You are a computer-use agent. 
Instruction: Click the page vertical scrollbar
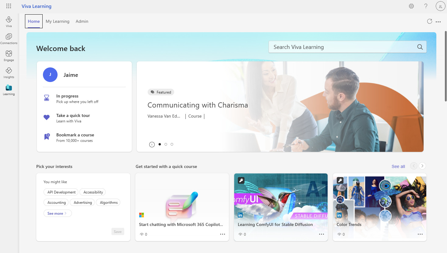click(445, 66)
